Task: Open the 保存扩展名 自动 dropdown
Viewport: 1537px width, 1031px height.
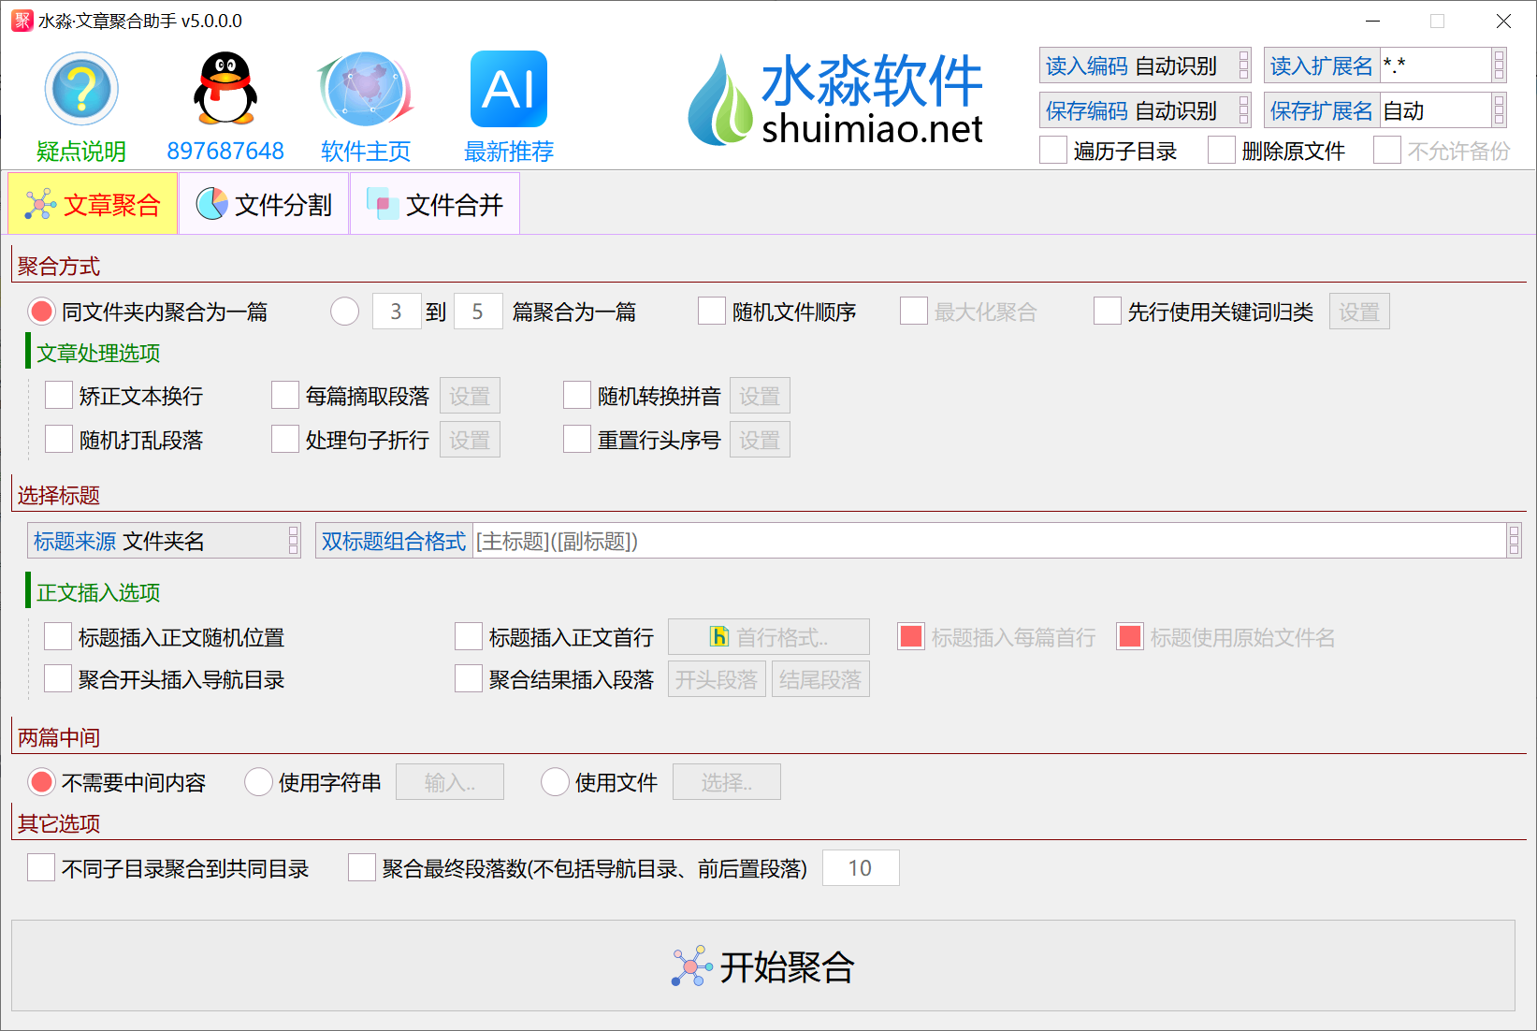Action: [1385, 110]
